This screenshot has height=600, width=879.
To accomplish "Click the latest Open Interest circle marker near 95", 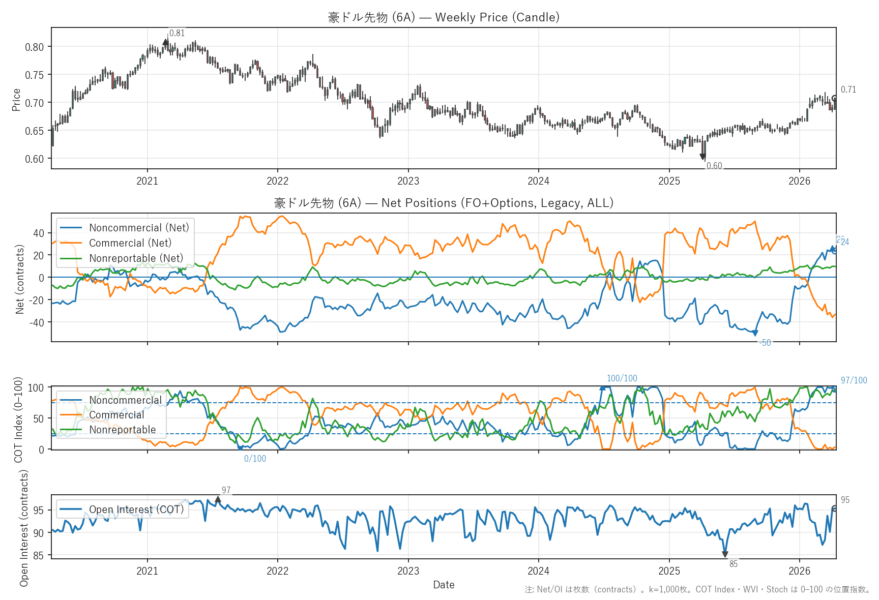I will [834, 508].
